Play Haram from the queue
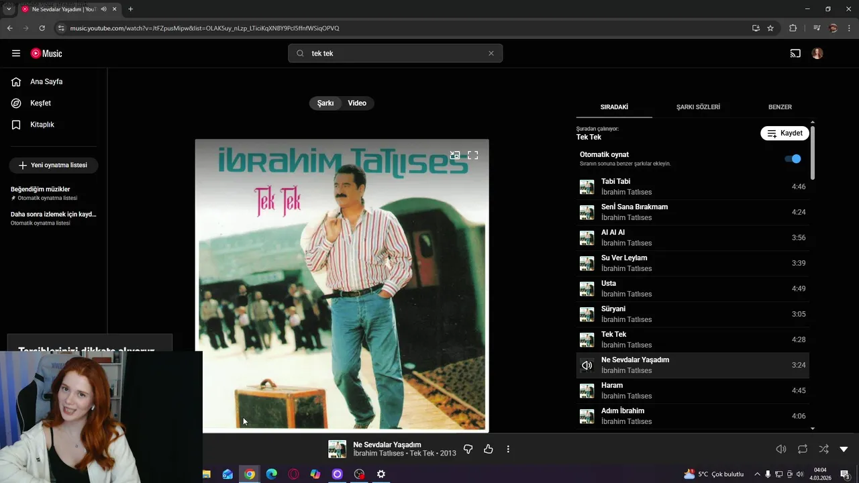 693,390
